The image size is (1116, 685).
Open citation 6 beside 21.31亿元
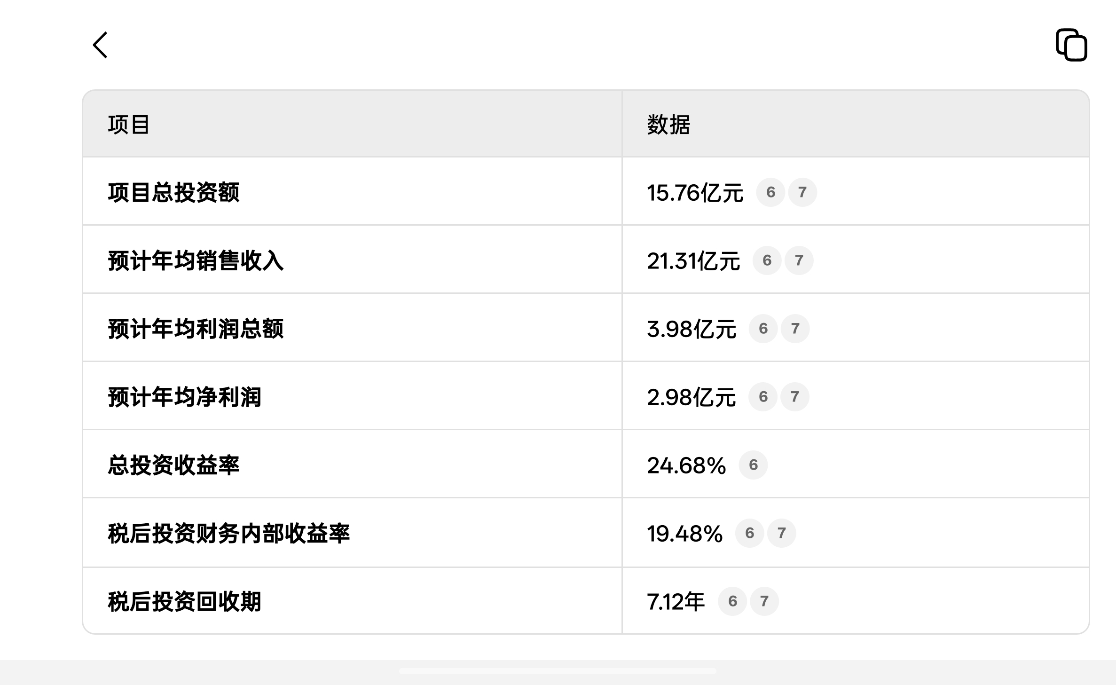point(767,260)
